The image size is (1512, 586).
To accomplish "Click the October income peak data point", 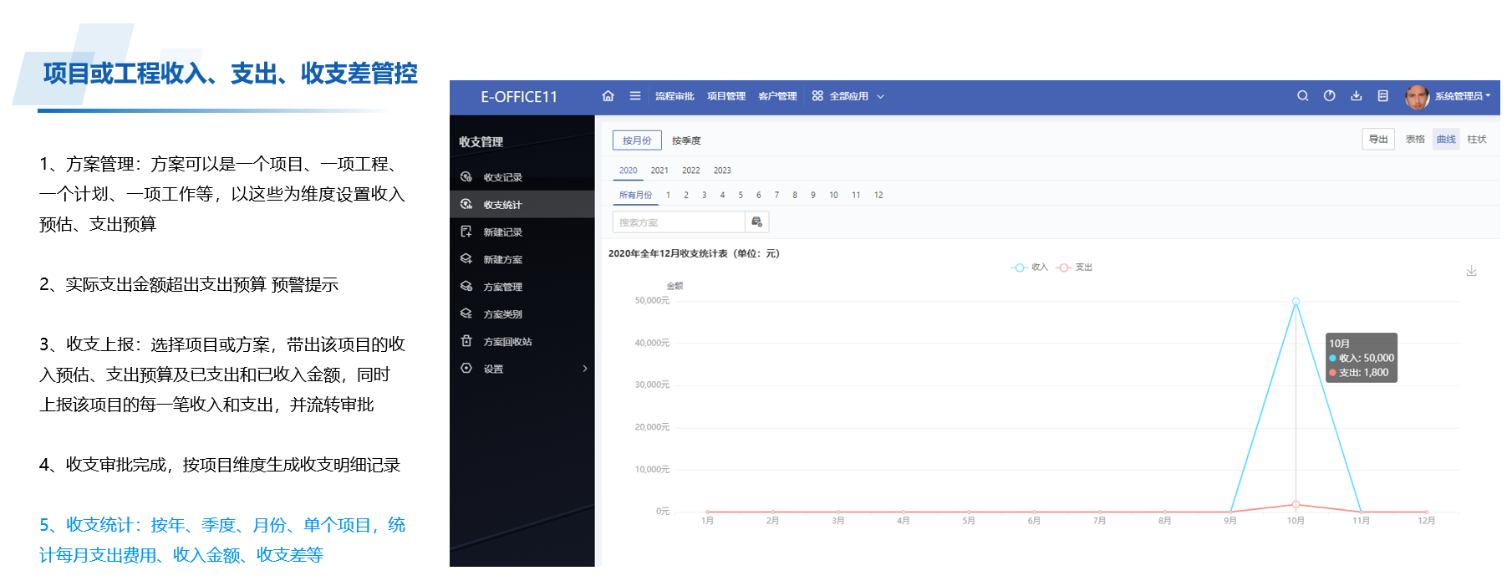I will tap(1296, 301).
